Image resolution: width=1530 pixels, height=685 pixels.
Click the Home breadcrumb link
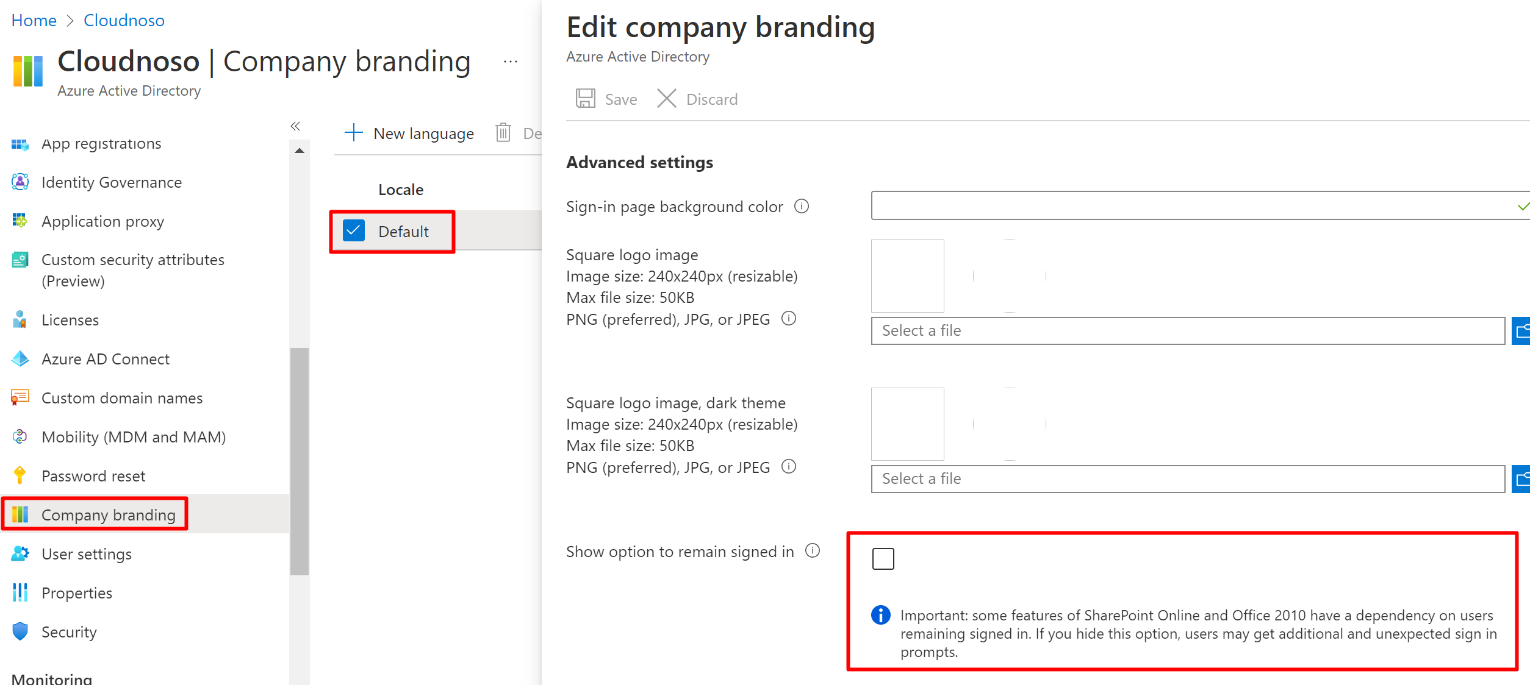point(34,21)
